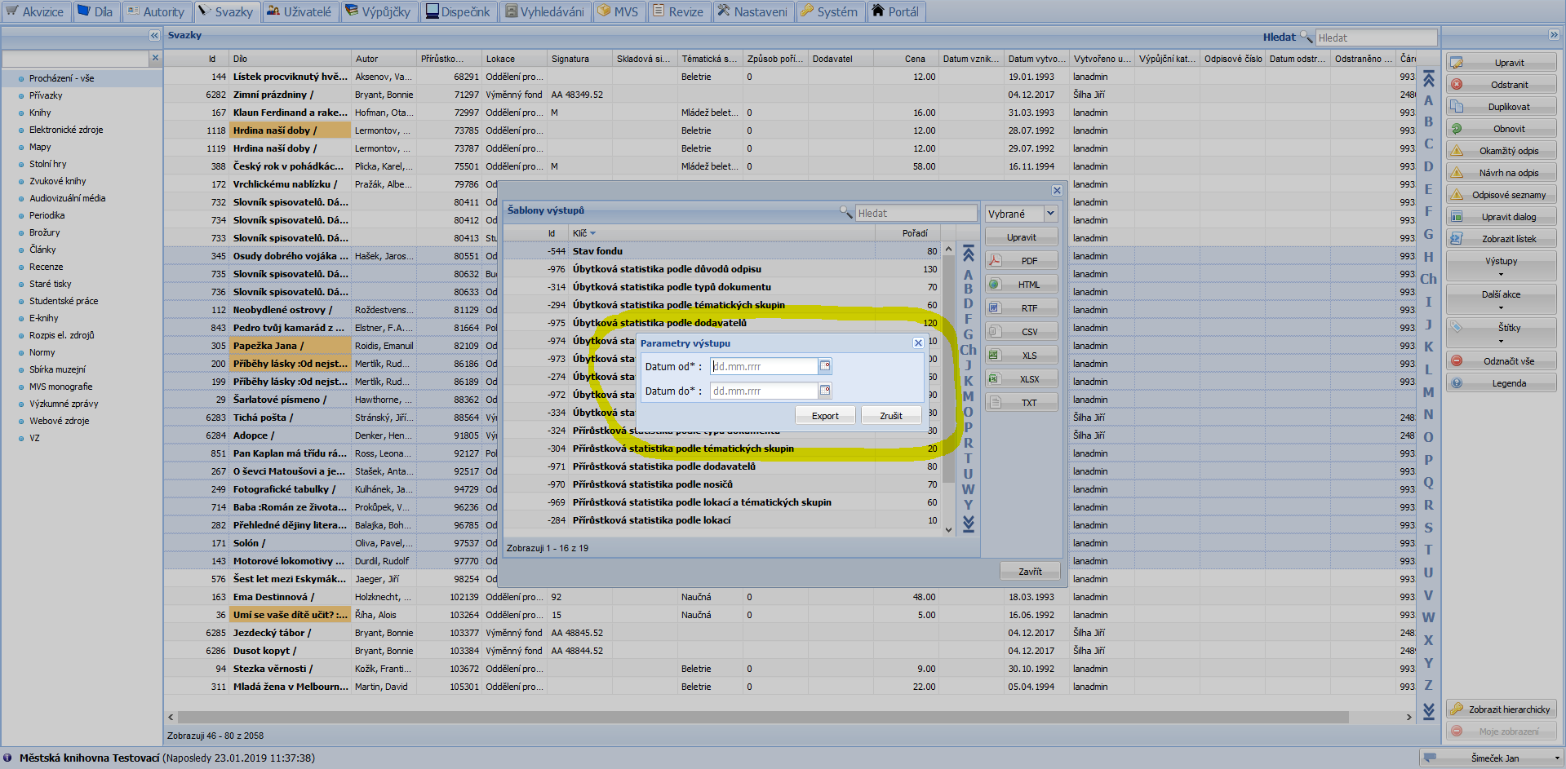Open the Akvizice module tab
This screenshot has height=769, width=1566.
35,11
